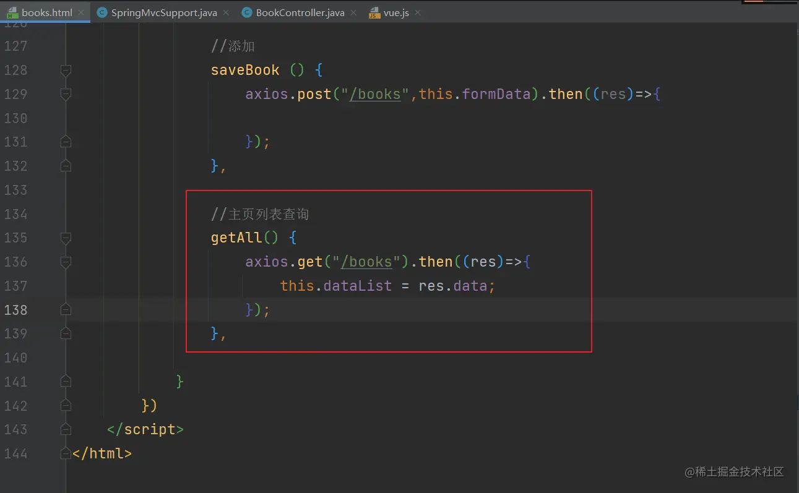Viewport: 799px width, 493px height.
Task: Click the fold end marker at line 138
Action: click(66, 309)
